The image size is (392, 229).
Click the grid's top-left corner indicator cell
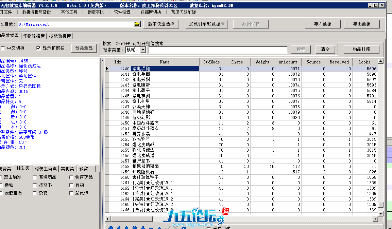click(x=107, y=62)
